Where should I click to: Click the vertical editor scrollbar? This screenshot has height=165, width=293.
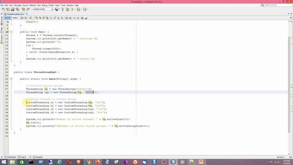click(x=289, y=84)
